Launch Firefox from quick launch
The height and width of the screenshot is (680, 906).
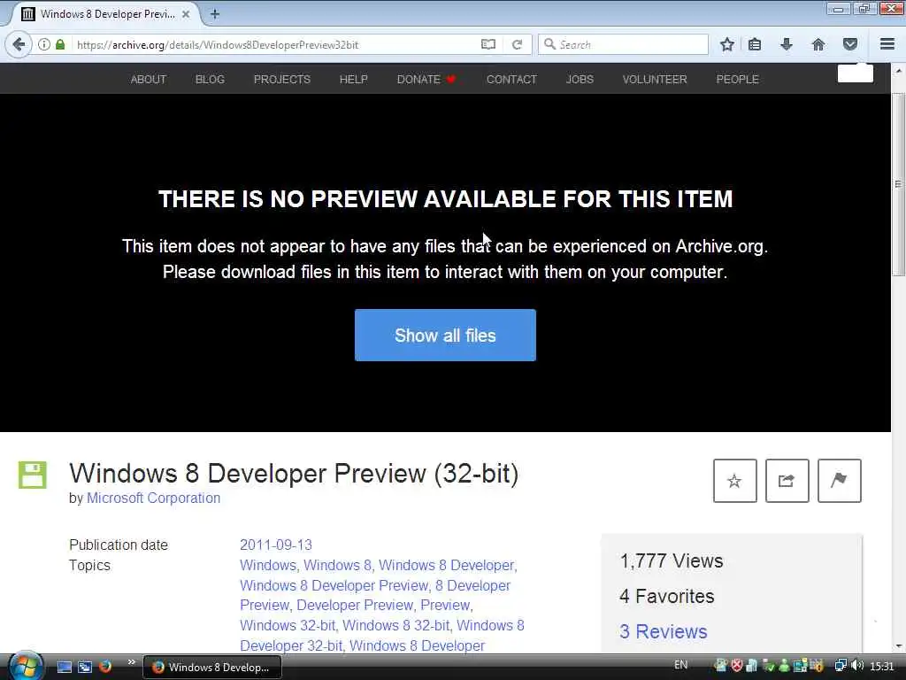click(x=105, y=667)
